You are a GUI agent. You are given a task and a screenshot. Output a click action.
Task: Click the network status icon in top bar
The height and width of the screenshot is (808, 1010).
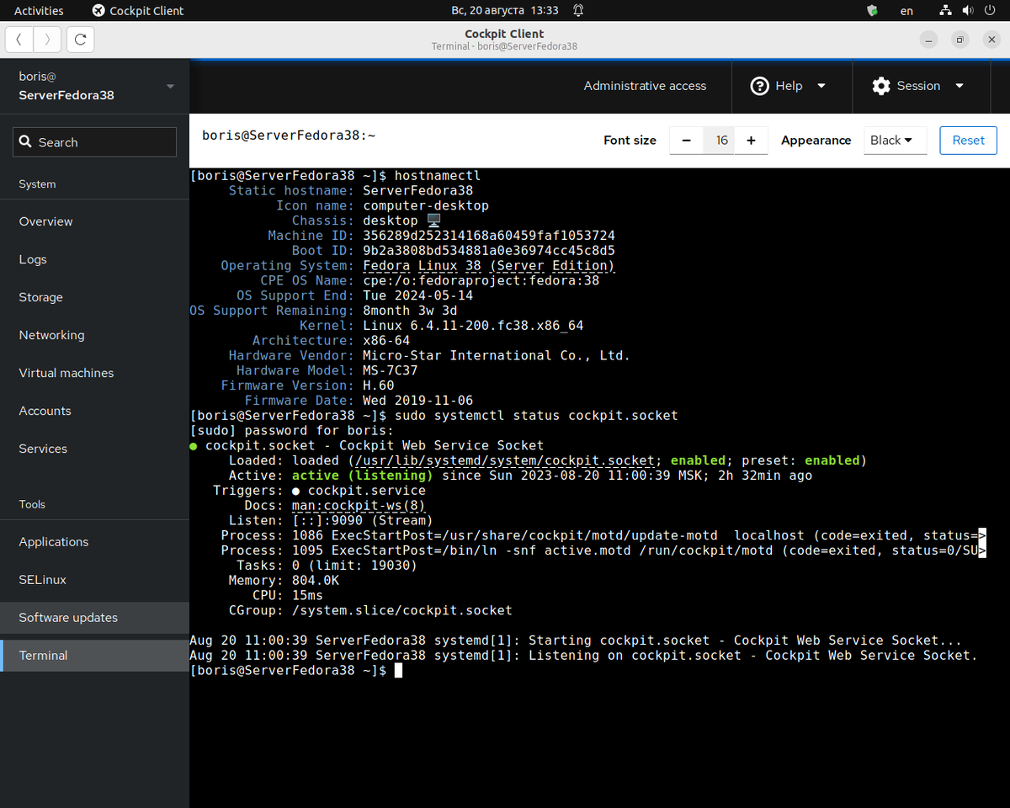[x=944, y=10]
